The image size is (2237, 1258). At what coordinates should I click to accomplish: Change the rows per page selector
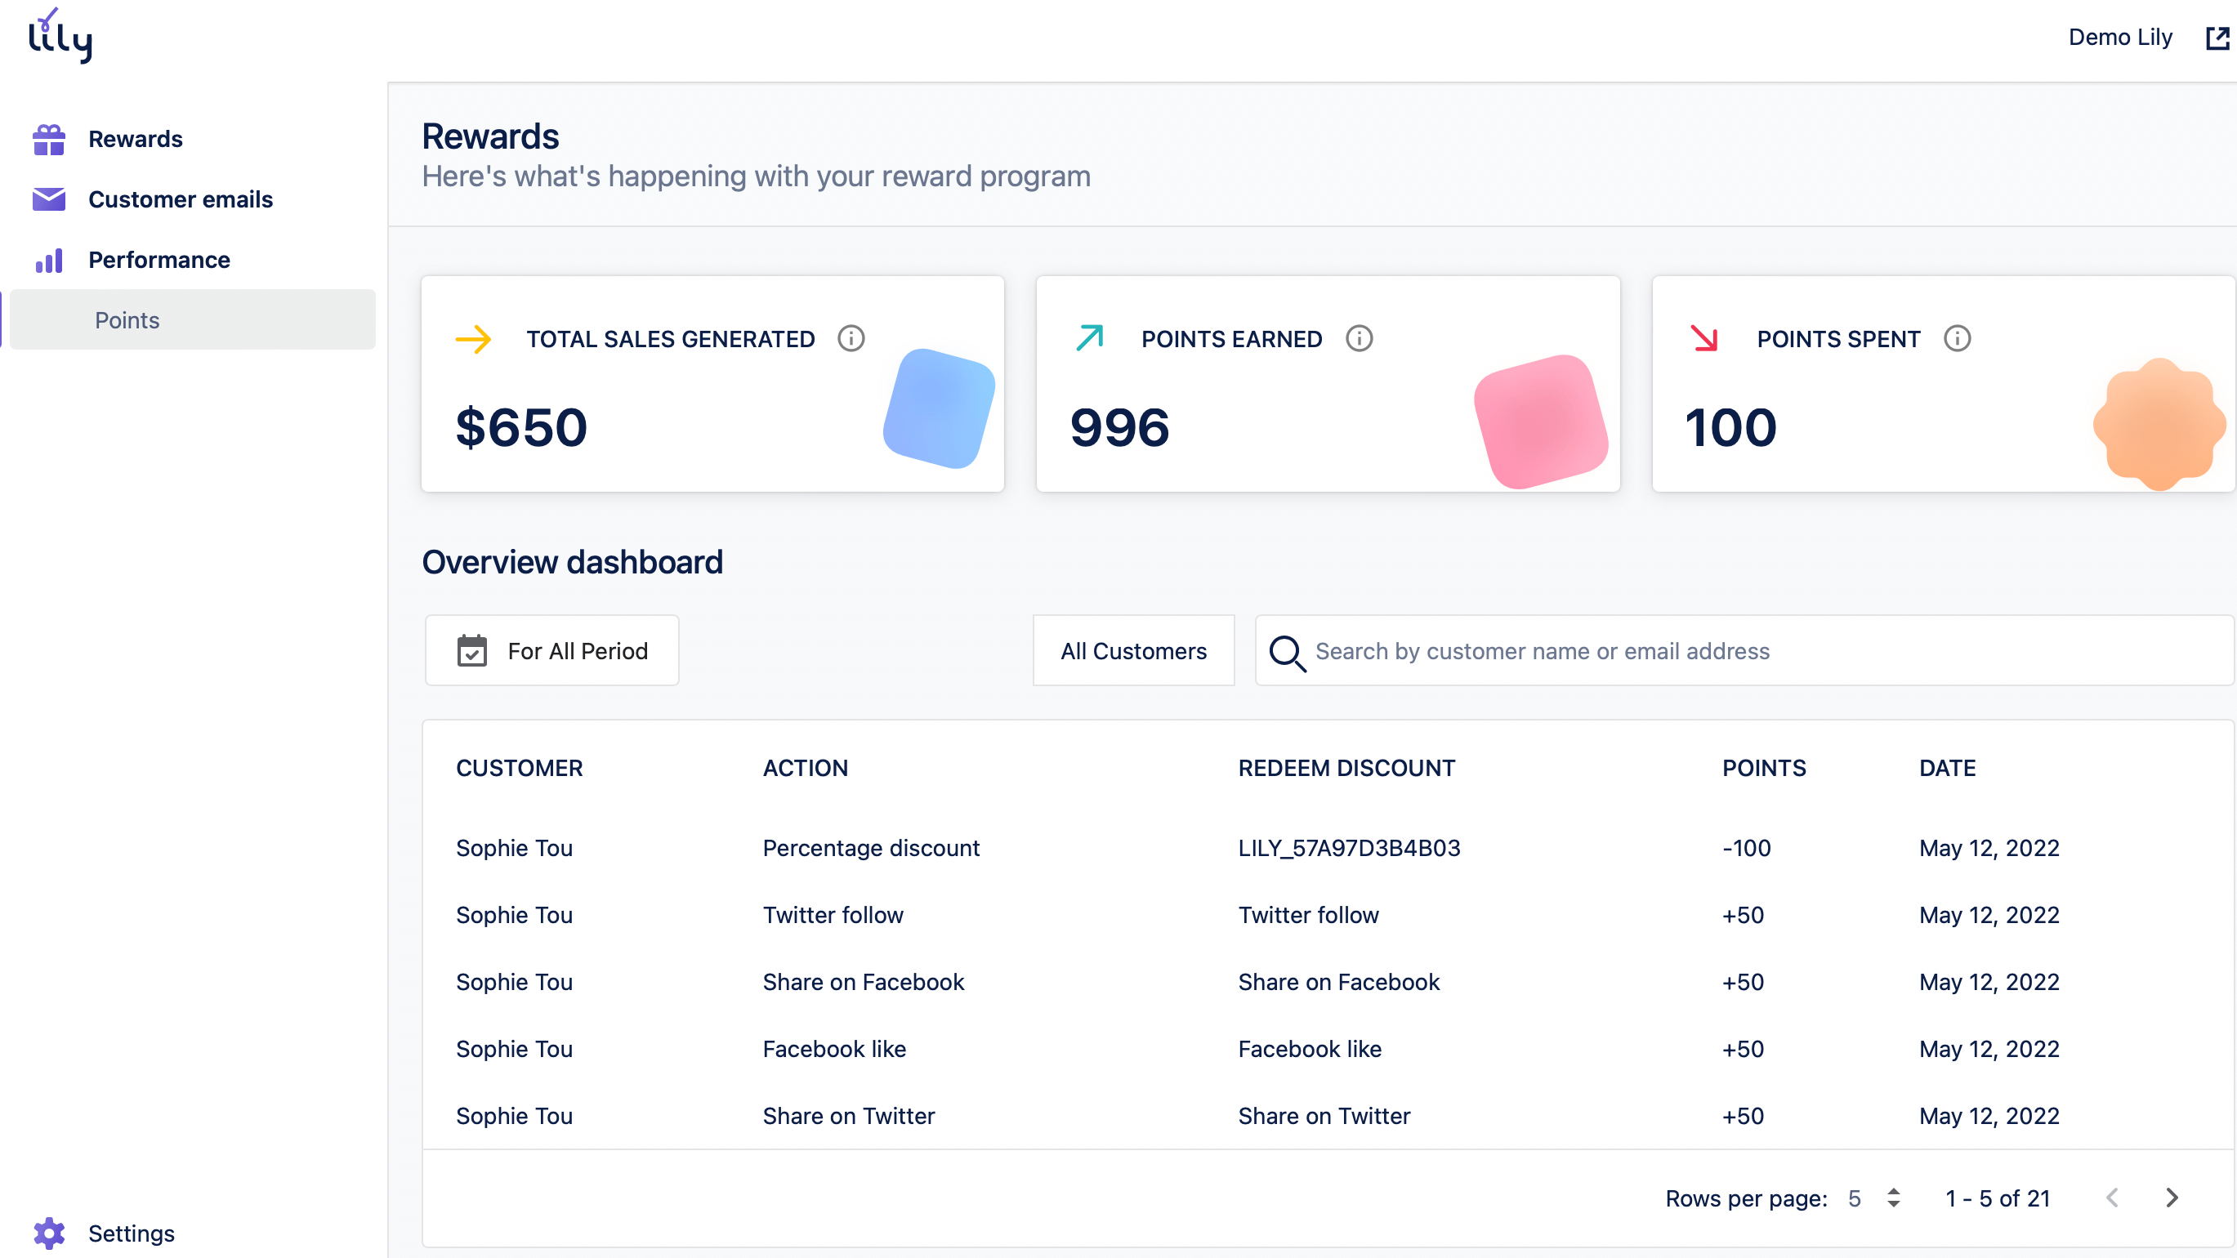coord(1875,1198)
